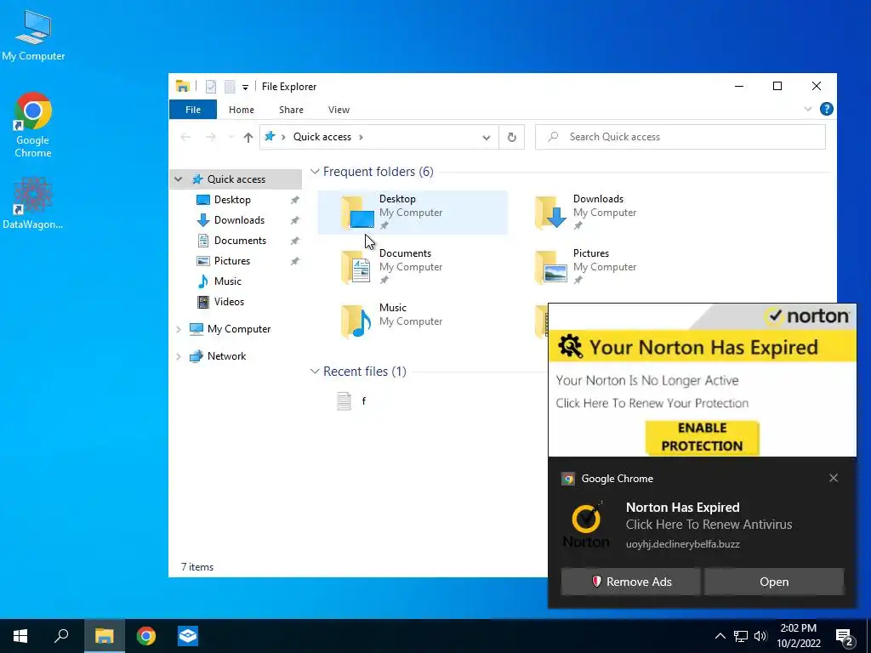871x653 pixels.
Task: Open recent locations dropdown arrow
Action: point(231,137)
